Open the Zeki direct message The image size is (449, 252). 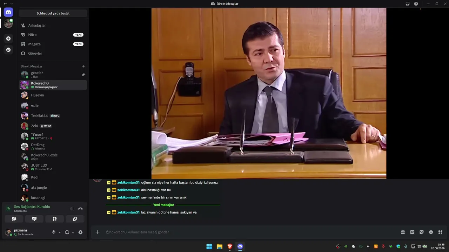(x=53, y=126)
